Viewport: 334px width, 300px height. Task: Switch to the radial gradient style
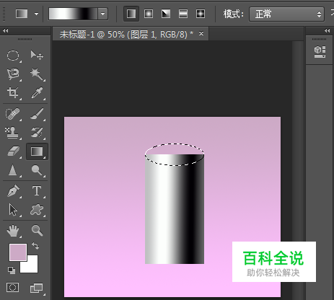pyautogui.click(x=149, y=14)
